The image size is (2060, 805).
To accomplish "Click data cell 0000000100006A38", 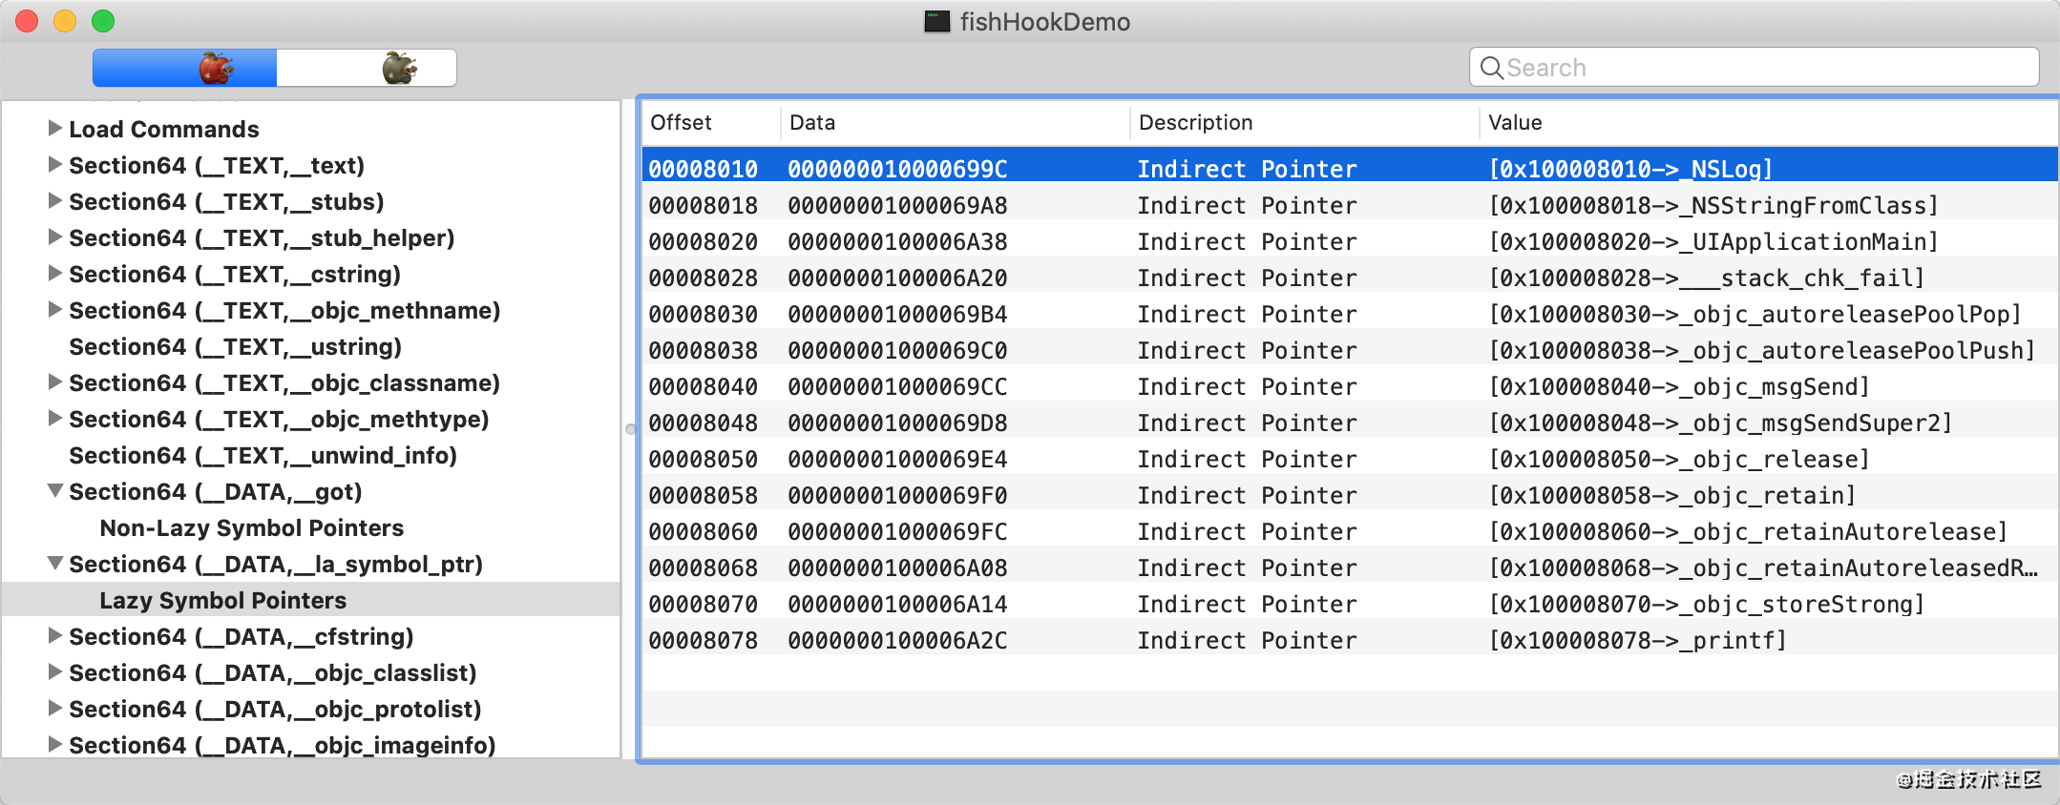I will click(897, 241).
